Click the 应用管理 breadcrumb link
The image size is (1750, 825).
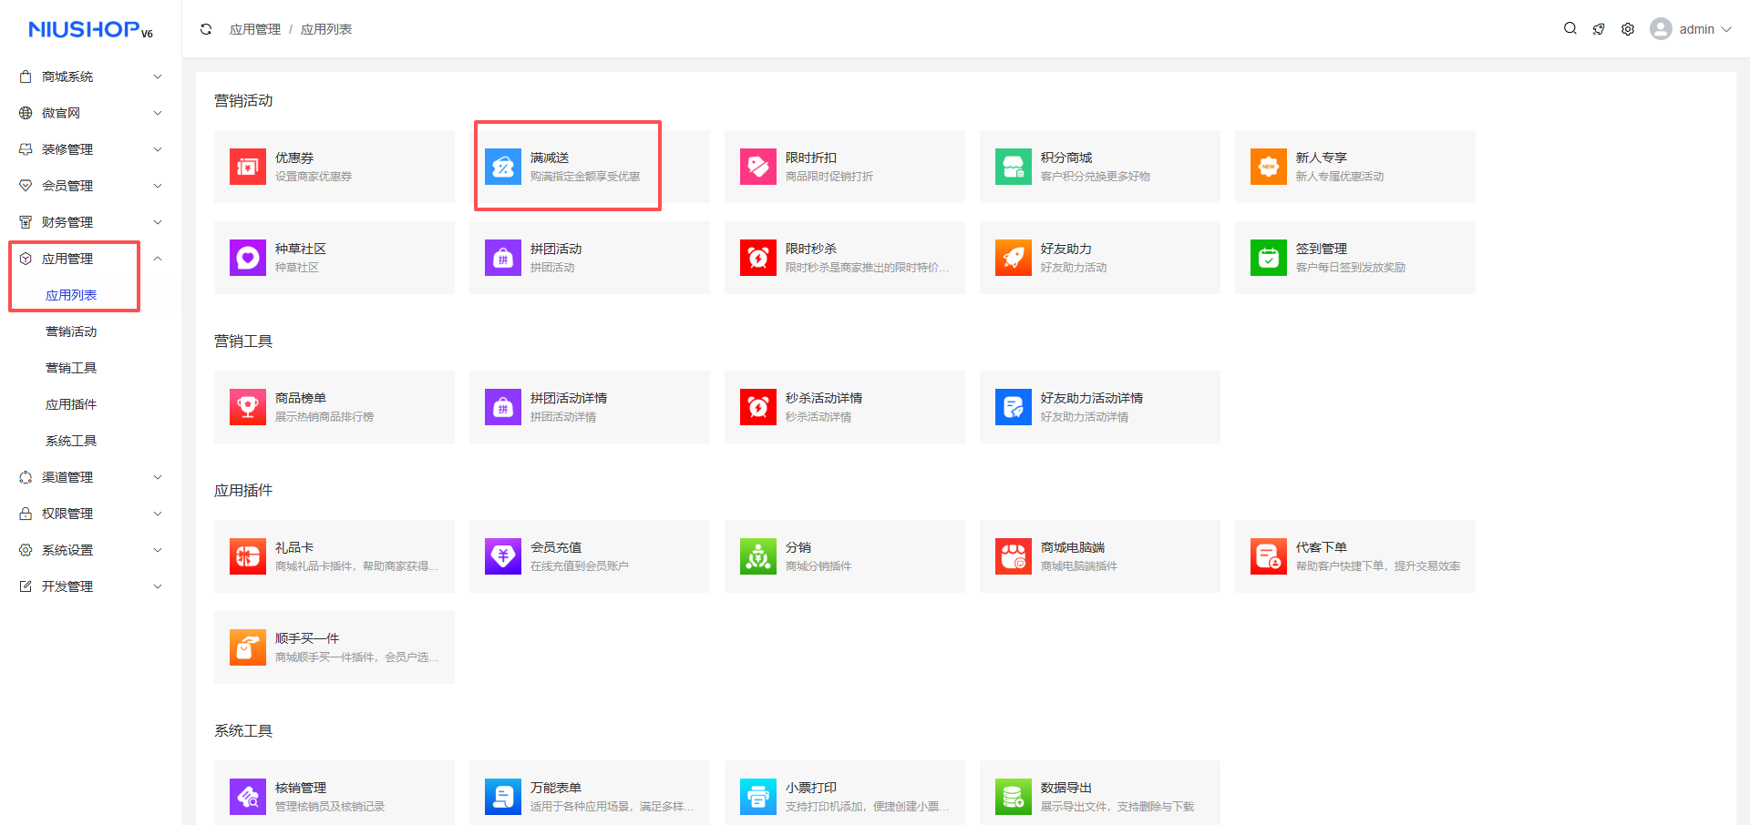255,29
